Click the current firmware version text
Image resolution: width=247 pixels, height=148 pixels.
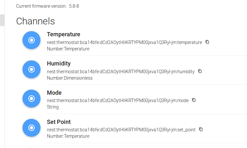click(x=47, y=6)
